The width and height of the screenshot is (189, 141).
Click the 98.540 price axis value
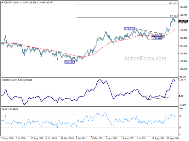[183, 77]
